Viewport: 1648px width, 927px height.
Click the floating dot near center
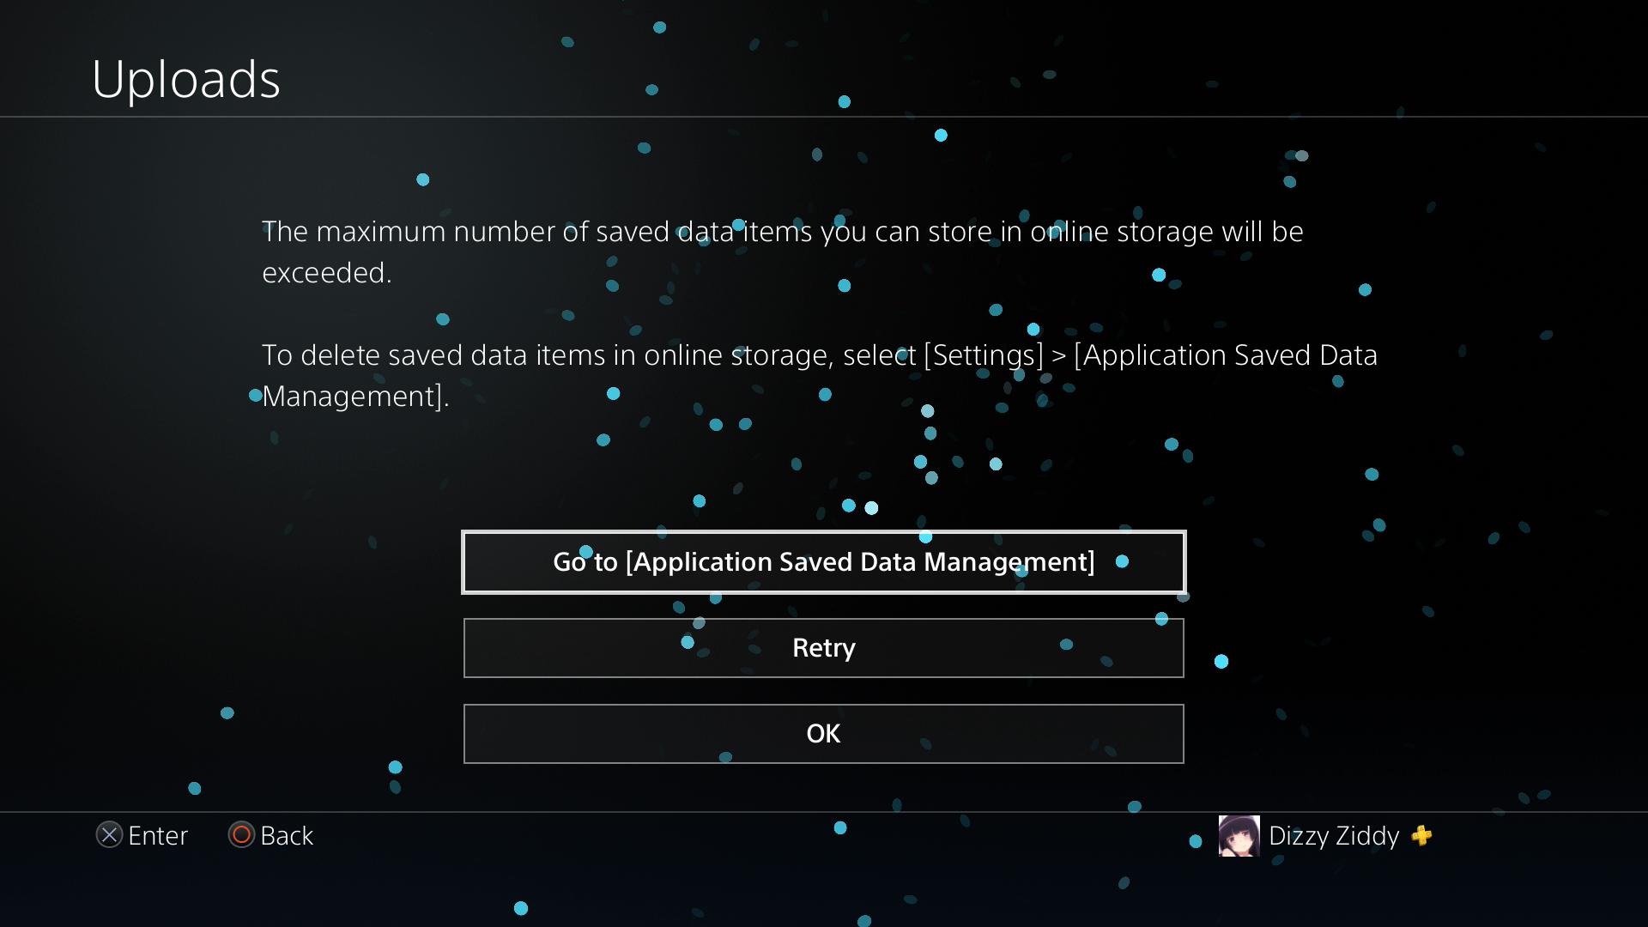pyautogui.click(x=824, y=463)
